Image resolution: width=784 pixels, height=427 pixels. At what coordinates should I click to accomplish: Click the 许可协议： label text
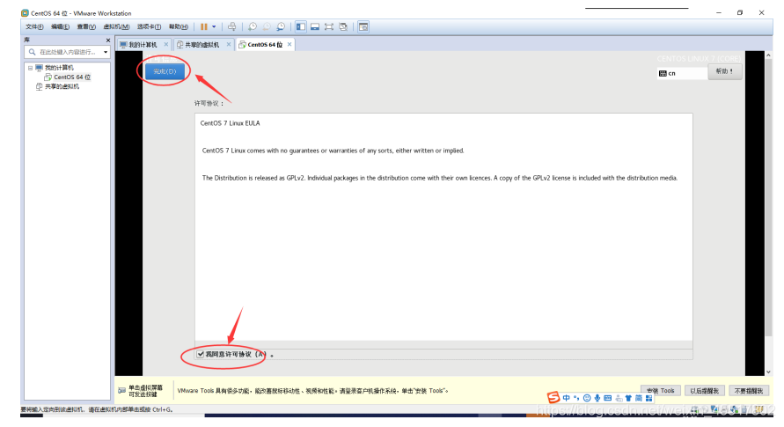coord(209,103)
